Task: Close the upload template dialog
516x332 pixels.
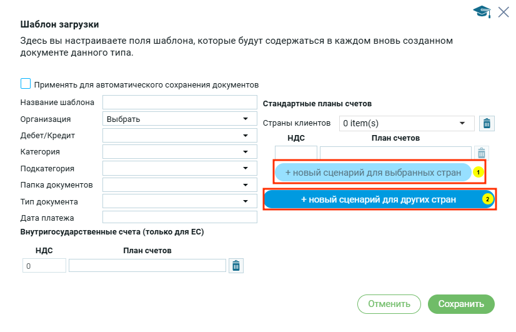Action: coord(504,11)
